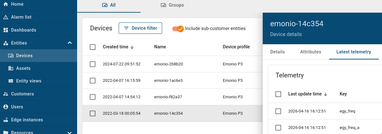Tick the select-all devices header checkbox

(x=93, y=47)
